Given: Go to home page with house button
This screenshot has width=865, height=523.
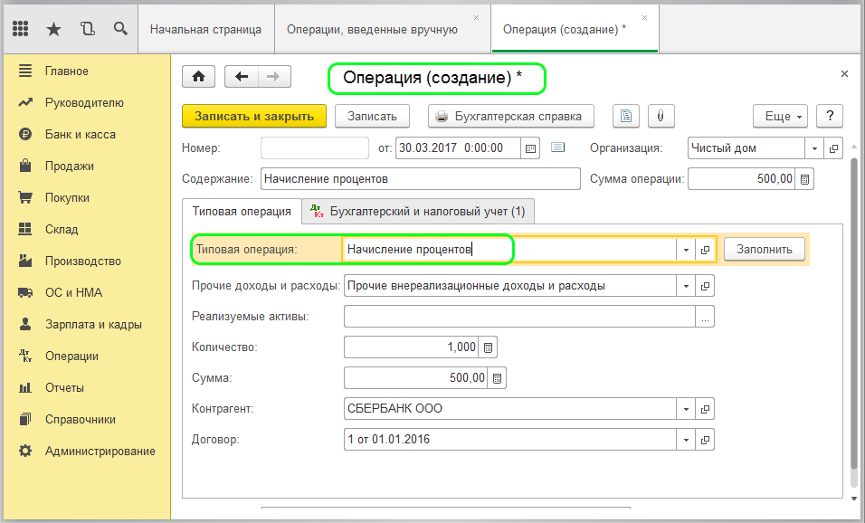Looking at the screenshot, I should tap(198, 77).
